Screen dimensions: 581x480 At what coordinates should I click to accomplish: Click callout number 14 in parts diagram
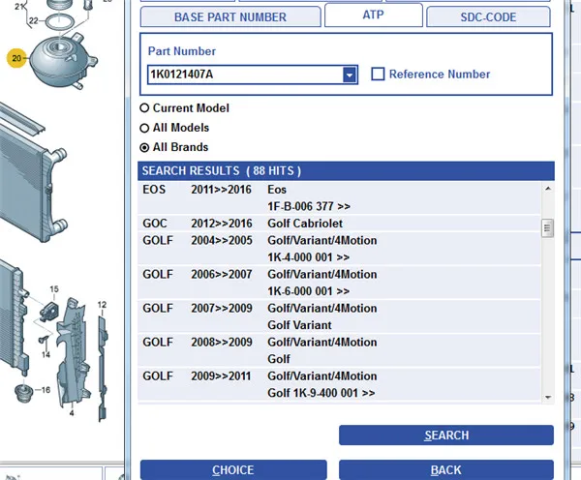coord(46,355)
